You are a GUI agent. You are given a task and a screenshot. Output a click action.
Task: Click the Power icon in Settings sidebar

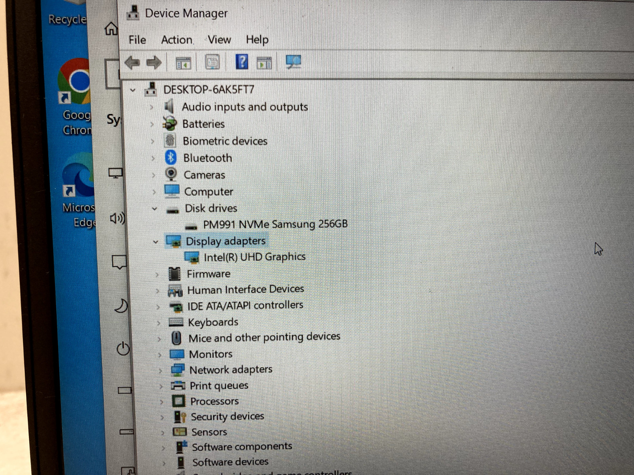point(123,348)
